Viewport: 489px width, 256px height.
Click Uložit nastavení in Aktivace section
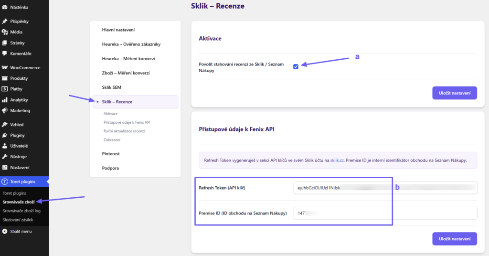pyautogui.click(x=455, y=93)
